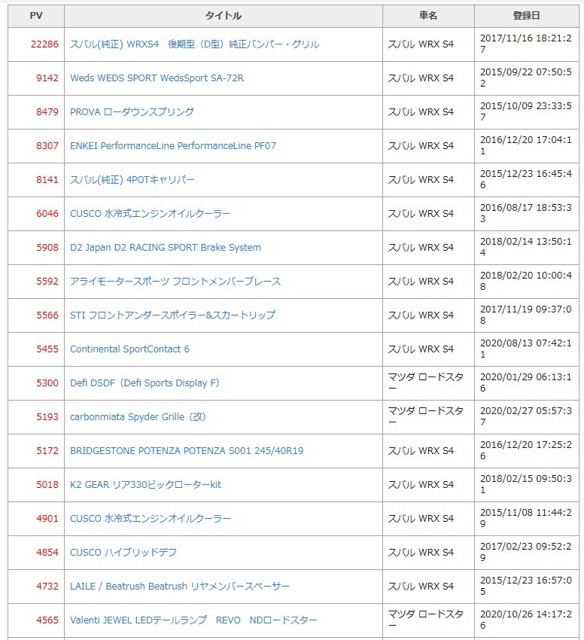This screenshot has height=640, width=584.
Task: Click the アライモータースポーツ フロントメンバーブレース link
Action: click(175, 282)
